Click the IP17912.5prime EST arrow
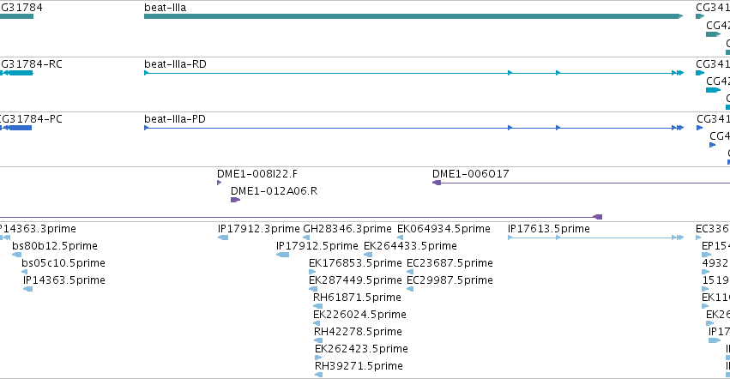This screenshot has width=730, height=379. (282, 255)
